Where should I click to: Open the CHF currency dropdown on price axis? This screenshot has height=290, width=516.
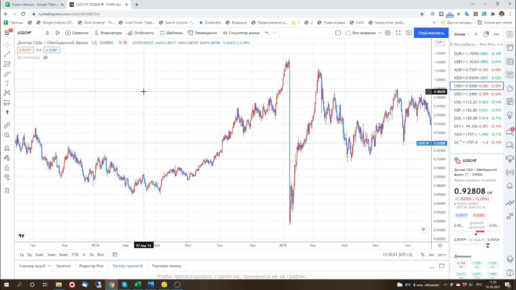[439, 42]
